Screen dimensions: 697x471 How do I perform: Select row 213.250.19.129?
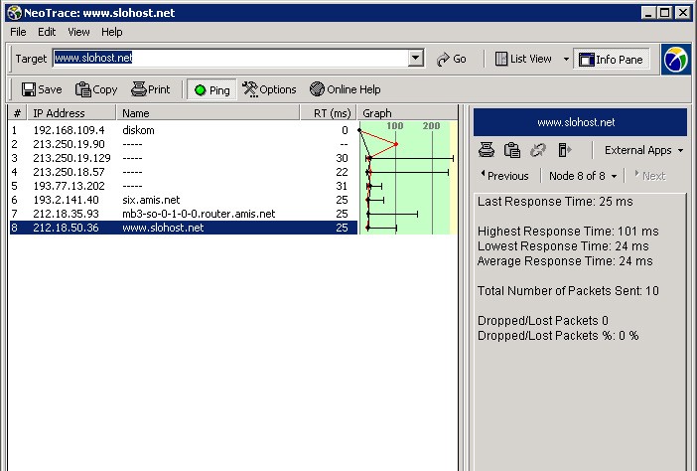tap(183, 158)
